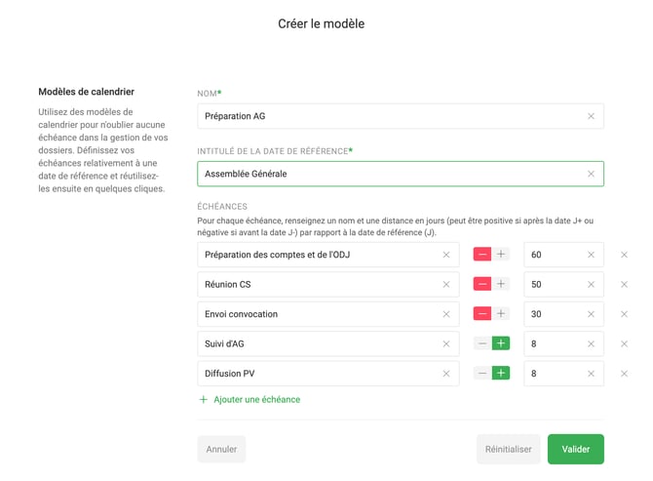Viewport: 653px width, 481px height.
Task: Set Préparation des comptes to plus (after date)
Action: [501, 255]
